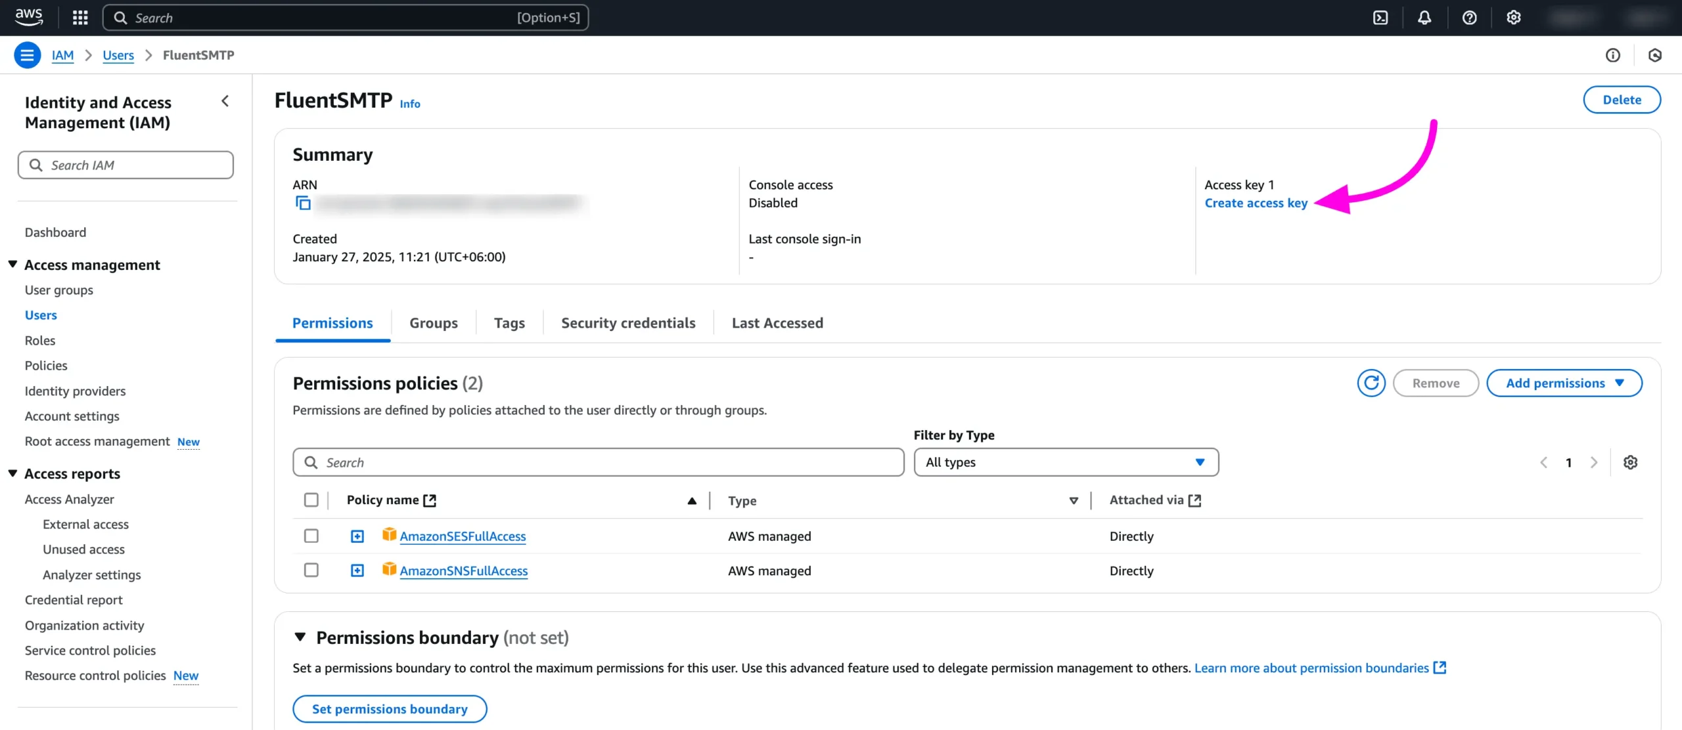
Task: Copy the ARN with the copy icon
Action: coord(303,204)
